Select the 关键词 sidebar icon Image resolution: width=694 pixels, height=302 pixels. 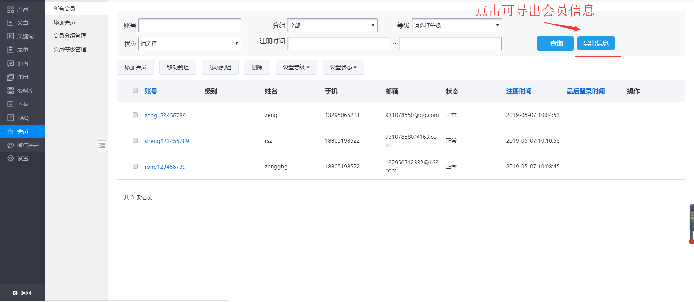pyautogui.click(x=10, y=36)
